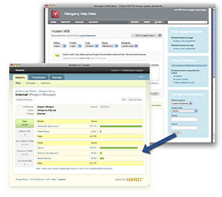This screenshot has width=222, height=197.
Task: Open the Support footer link
Action: pyautogui.click(x=62, y=179)
